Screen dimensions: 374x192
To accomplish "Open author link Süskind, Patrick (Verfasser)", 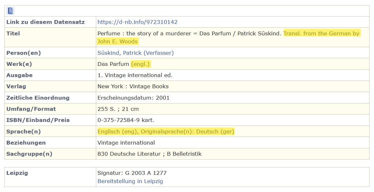I will click(135, 53).
